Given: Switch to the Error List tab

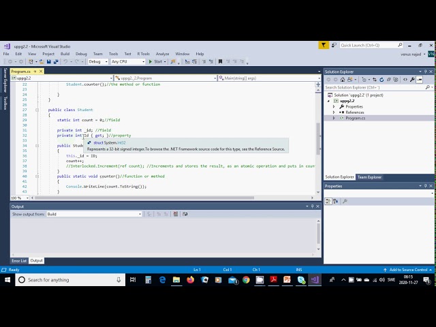Looking at the screenshot, I should 19,260.
